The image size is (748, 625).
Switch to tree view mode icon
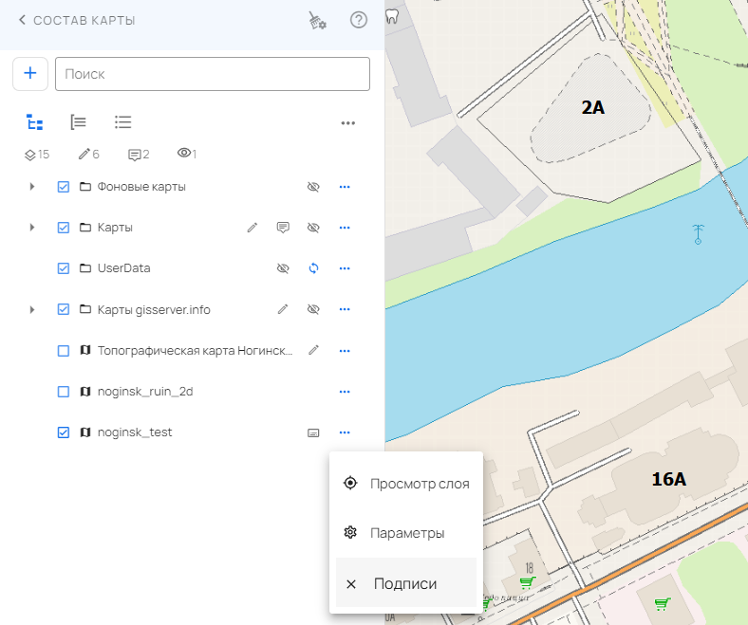click(35, 122)
